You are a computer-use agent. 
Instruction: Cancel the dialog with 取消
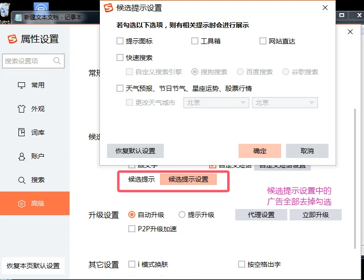point(307,151)
